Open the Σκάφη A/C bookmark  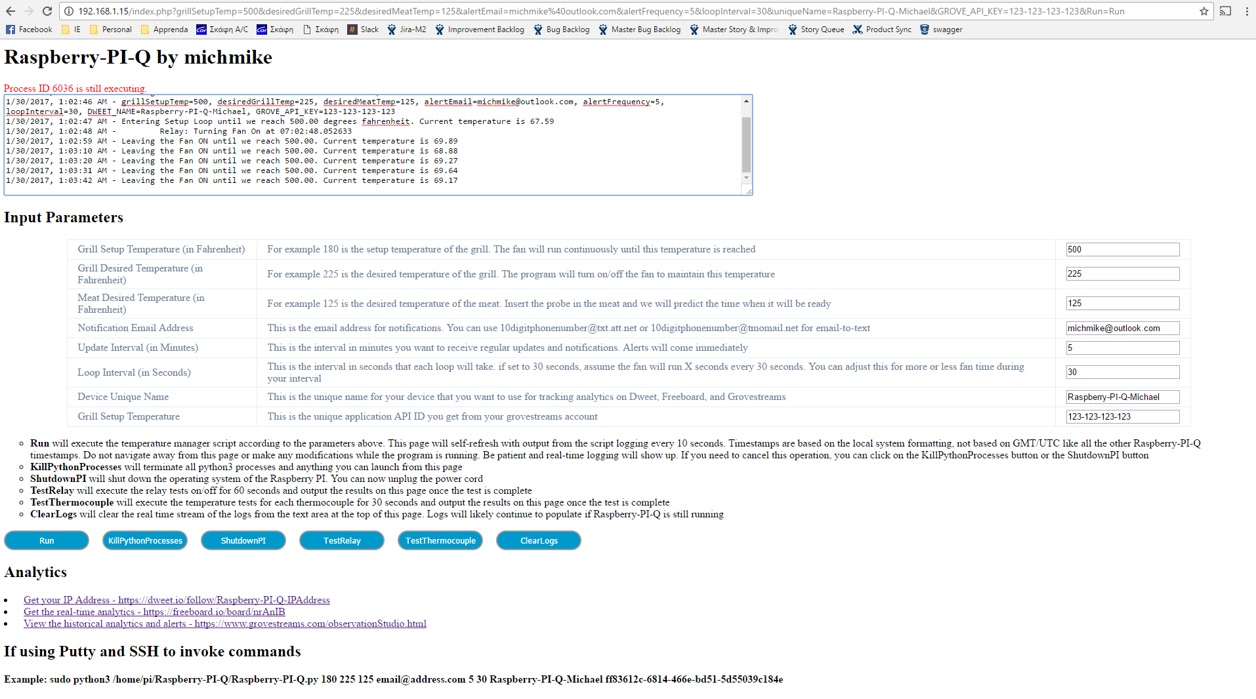(x=222, y=30)
